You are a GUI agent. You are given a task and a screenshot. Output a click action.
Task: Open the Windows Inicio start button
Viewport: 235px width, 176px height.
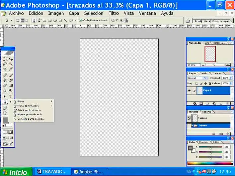(x=16, y=172)
